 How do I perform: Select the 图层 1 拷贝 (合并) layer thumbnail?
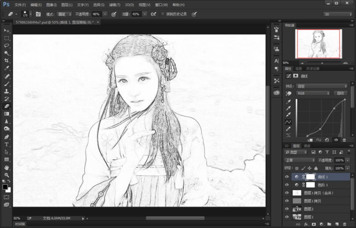tap(297, 193)
